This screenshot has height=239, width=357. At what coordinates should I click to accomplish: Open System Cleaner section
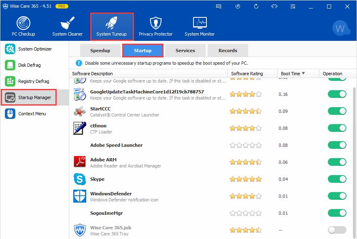(x=67, y=26)
